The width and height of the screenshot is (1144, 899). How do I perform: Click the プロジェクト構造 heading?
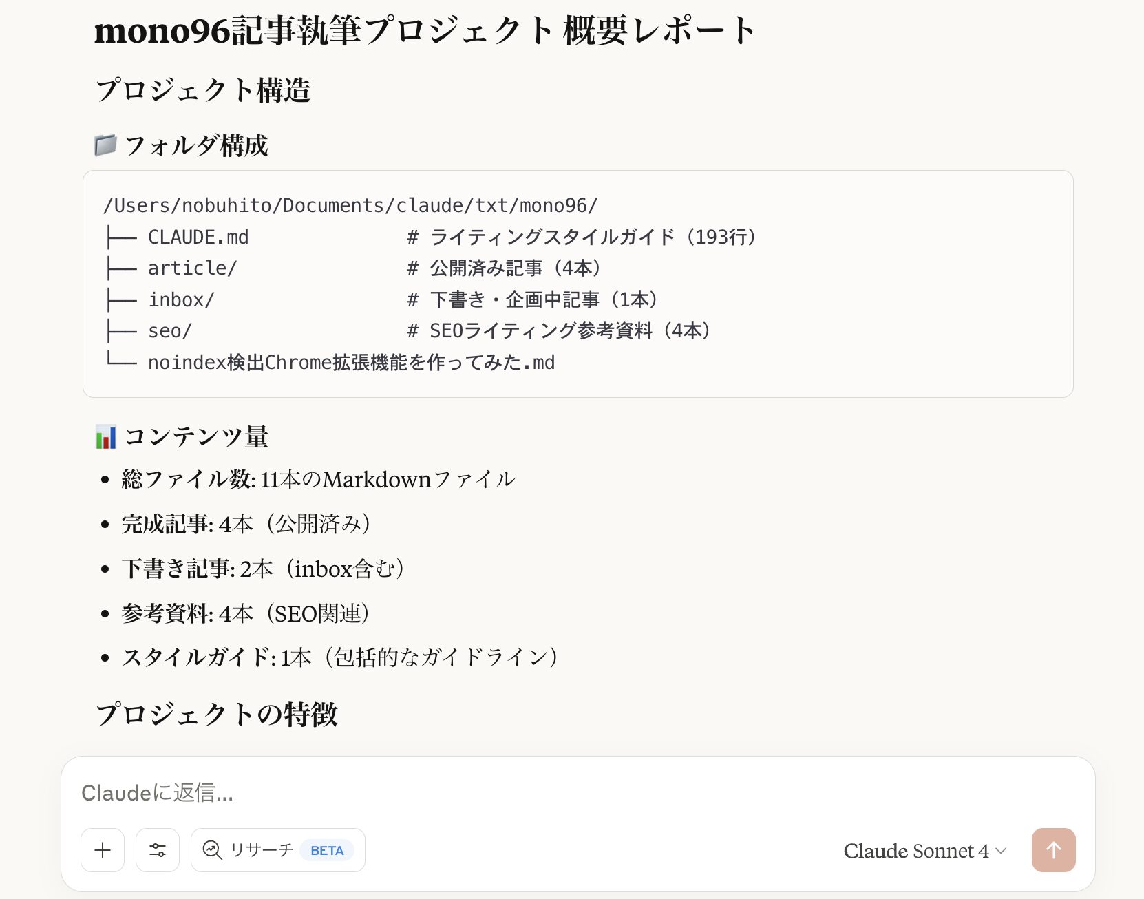(x=203, y=90)
